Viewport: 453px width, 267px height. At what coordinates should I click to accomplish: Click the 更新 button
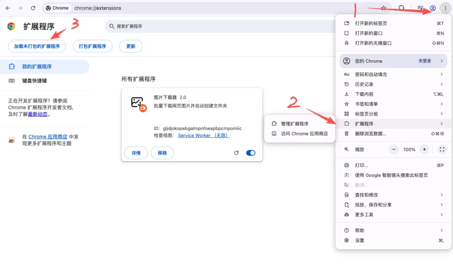click(x=130, y=46)
